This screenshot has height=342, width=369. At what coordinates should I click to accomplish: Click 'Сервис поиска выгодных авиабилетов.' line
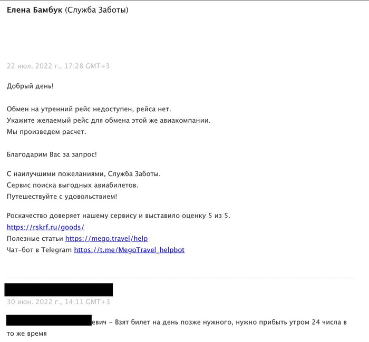pos(73,185)
